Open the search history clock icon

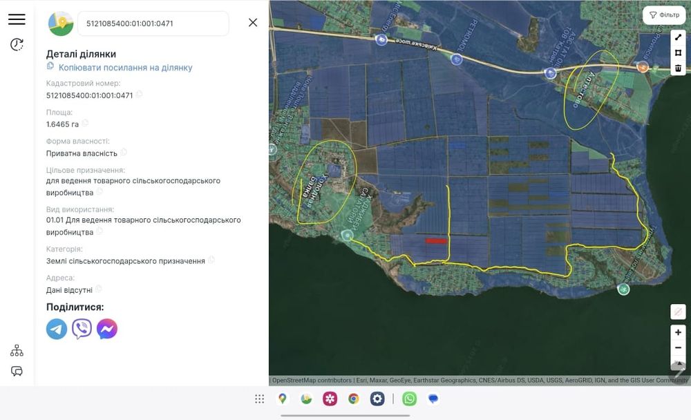17,45
